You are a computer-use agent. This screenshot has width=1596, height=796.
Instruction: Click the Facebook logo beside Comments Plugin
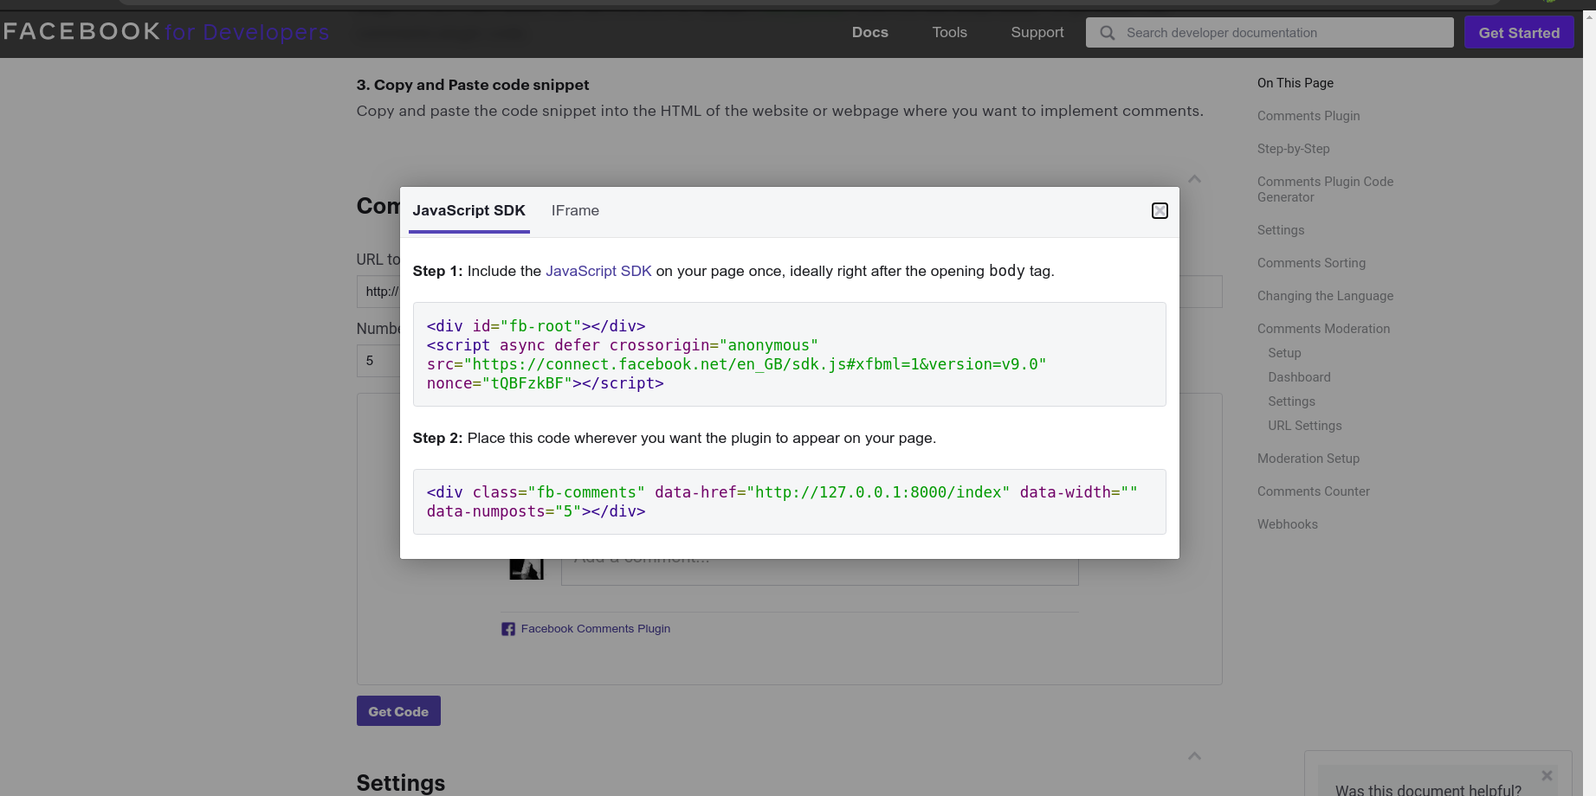click(x=508, y=629)
